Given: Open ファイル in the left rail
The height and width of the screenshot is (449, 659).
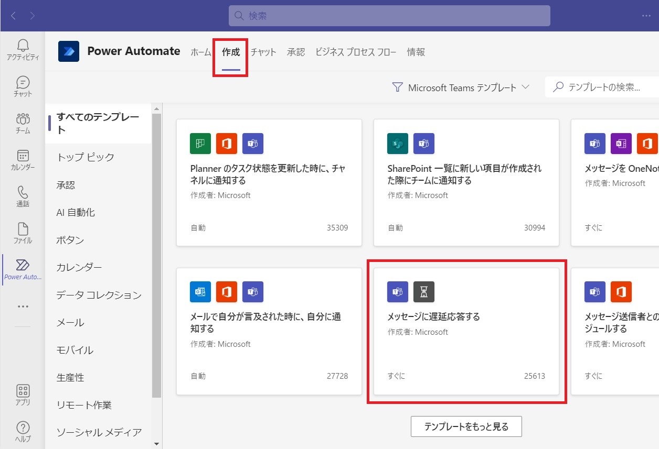Looking at the screenshot, I should 23,233.
